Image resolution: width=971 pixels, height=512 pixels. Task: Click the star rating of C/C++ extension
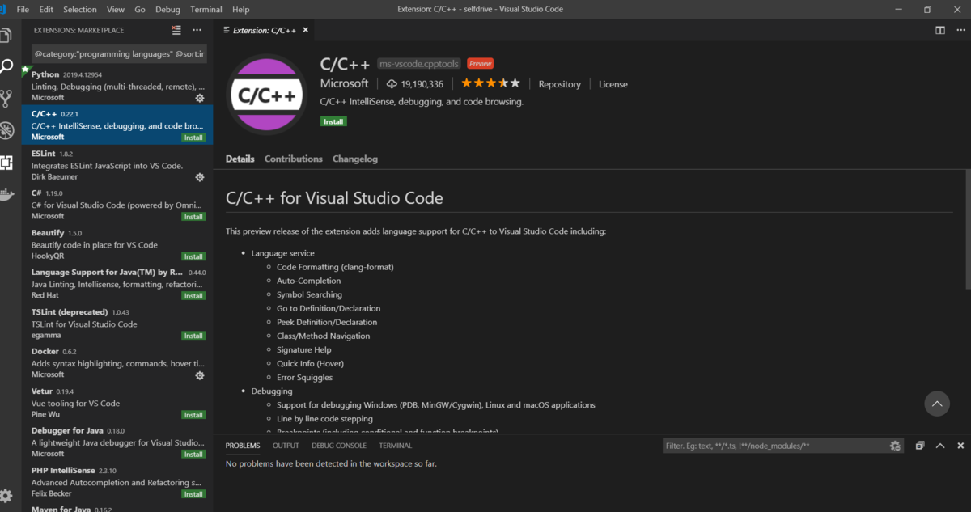click(490, 83)
